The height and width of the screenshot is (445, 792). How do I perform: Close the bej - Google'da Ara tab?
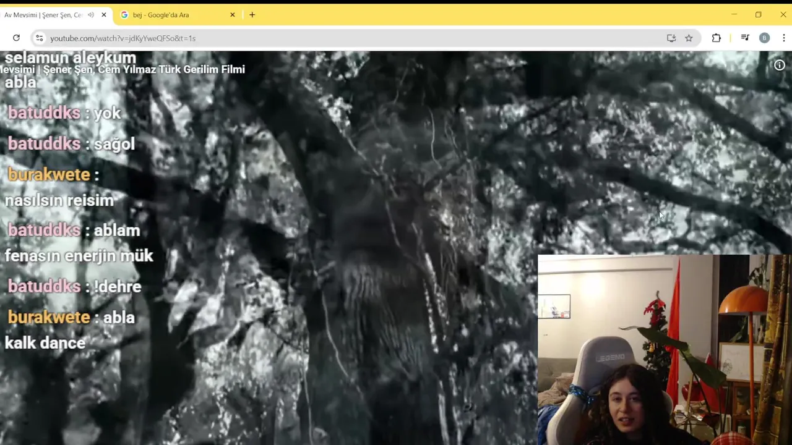[x=233, y=15]
